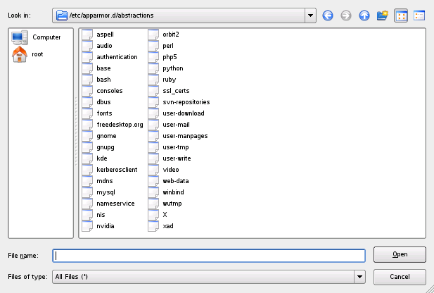Click the svn-repositories file name

tap(186, 102)
